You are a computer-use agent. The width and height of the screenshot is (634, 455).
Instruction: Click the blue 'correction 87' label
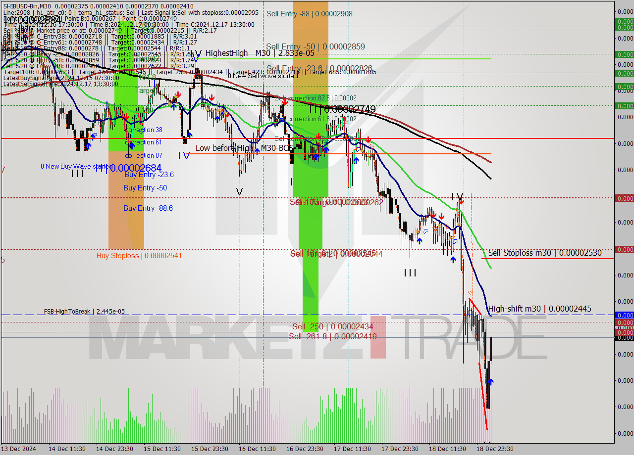click(144, 155)
